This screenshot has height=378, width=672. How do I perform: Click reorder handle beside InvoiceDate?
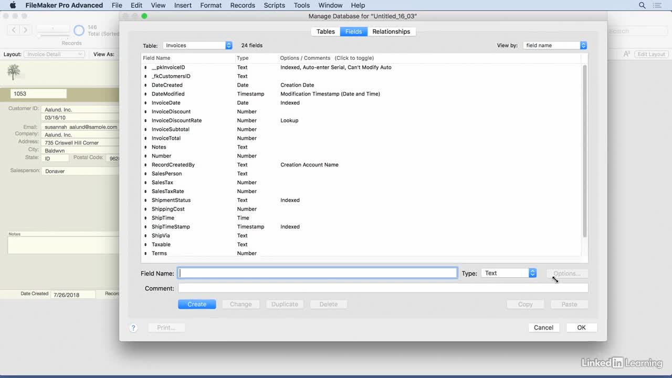(x=146, y=103)
